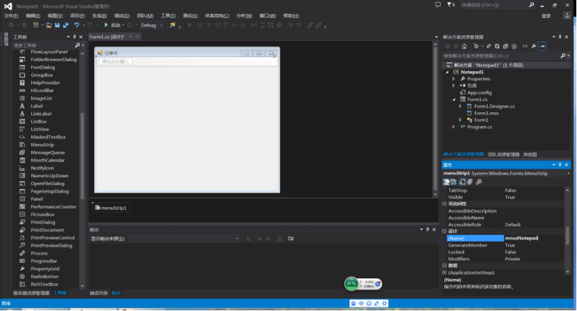Open the Debug configuration dropdown
This screenshot has width=577, height=311.
pos(161,26)
